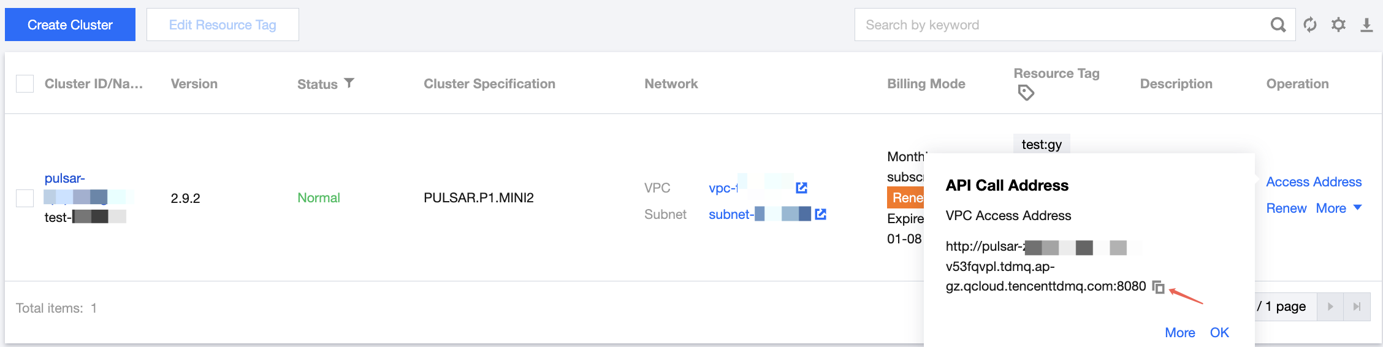Click the Create Cluster button
1383x347 pixels.
[x=70, y=25]
